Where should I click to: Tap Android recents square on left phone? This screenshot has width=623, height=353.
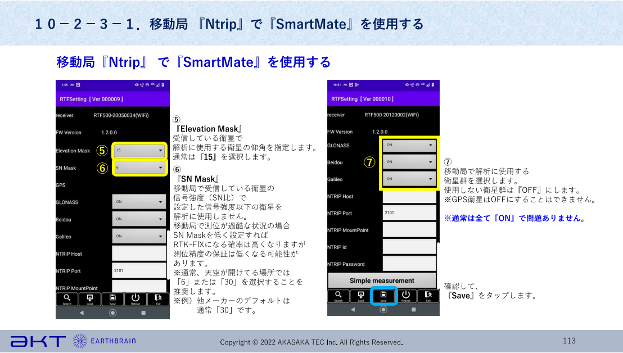[143, 313]
